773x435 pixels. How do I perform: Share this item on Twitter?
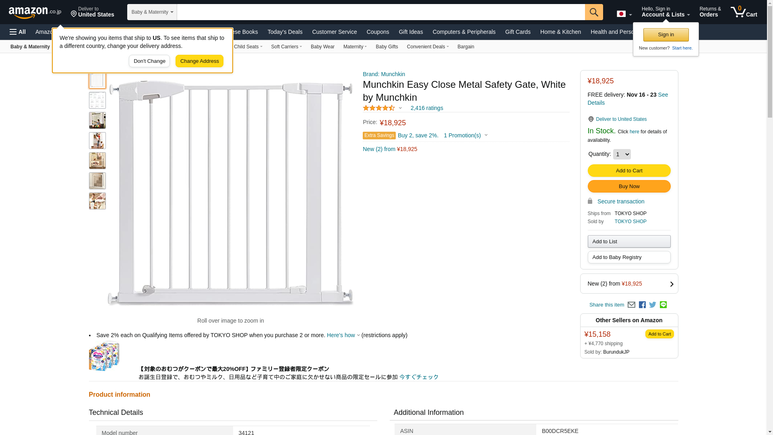coord(653,305)
